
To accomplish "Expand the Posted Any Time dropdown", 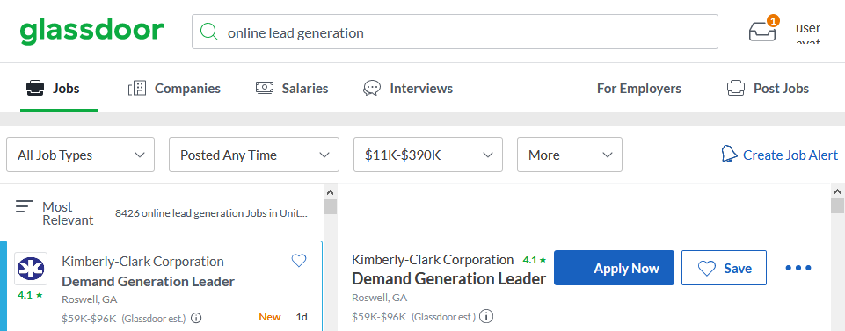I will (254, 155).
